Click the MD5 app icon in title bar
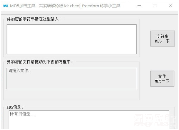179x130 pixels. click(6, 6)
